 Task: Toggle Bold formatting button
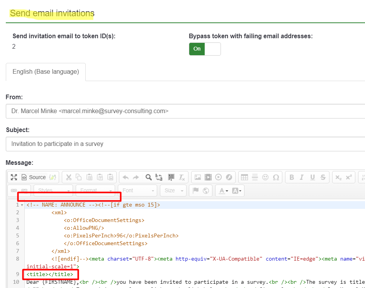click(292, 177)
